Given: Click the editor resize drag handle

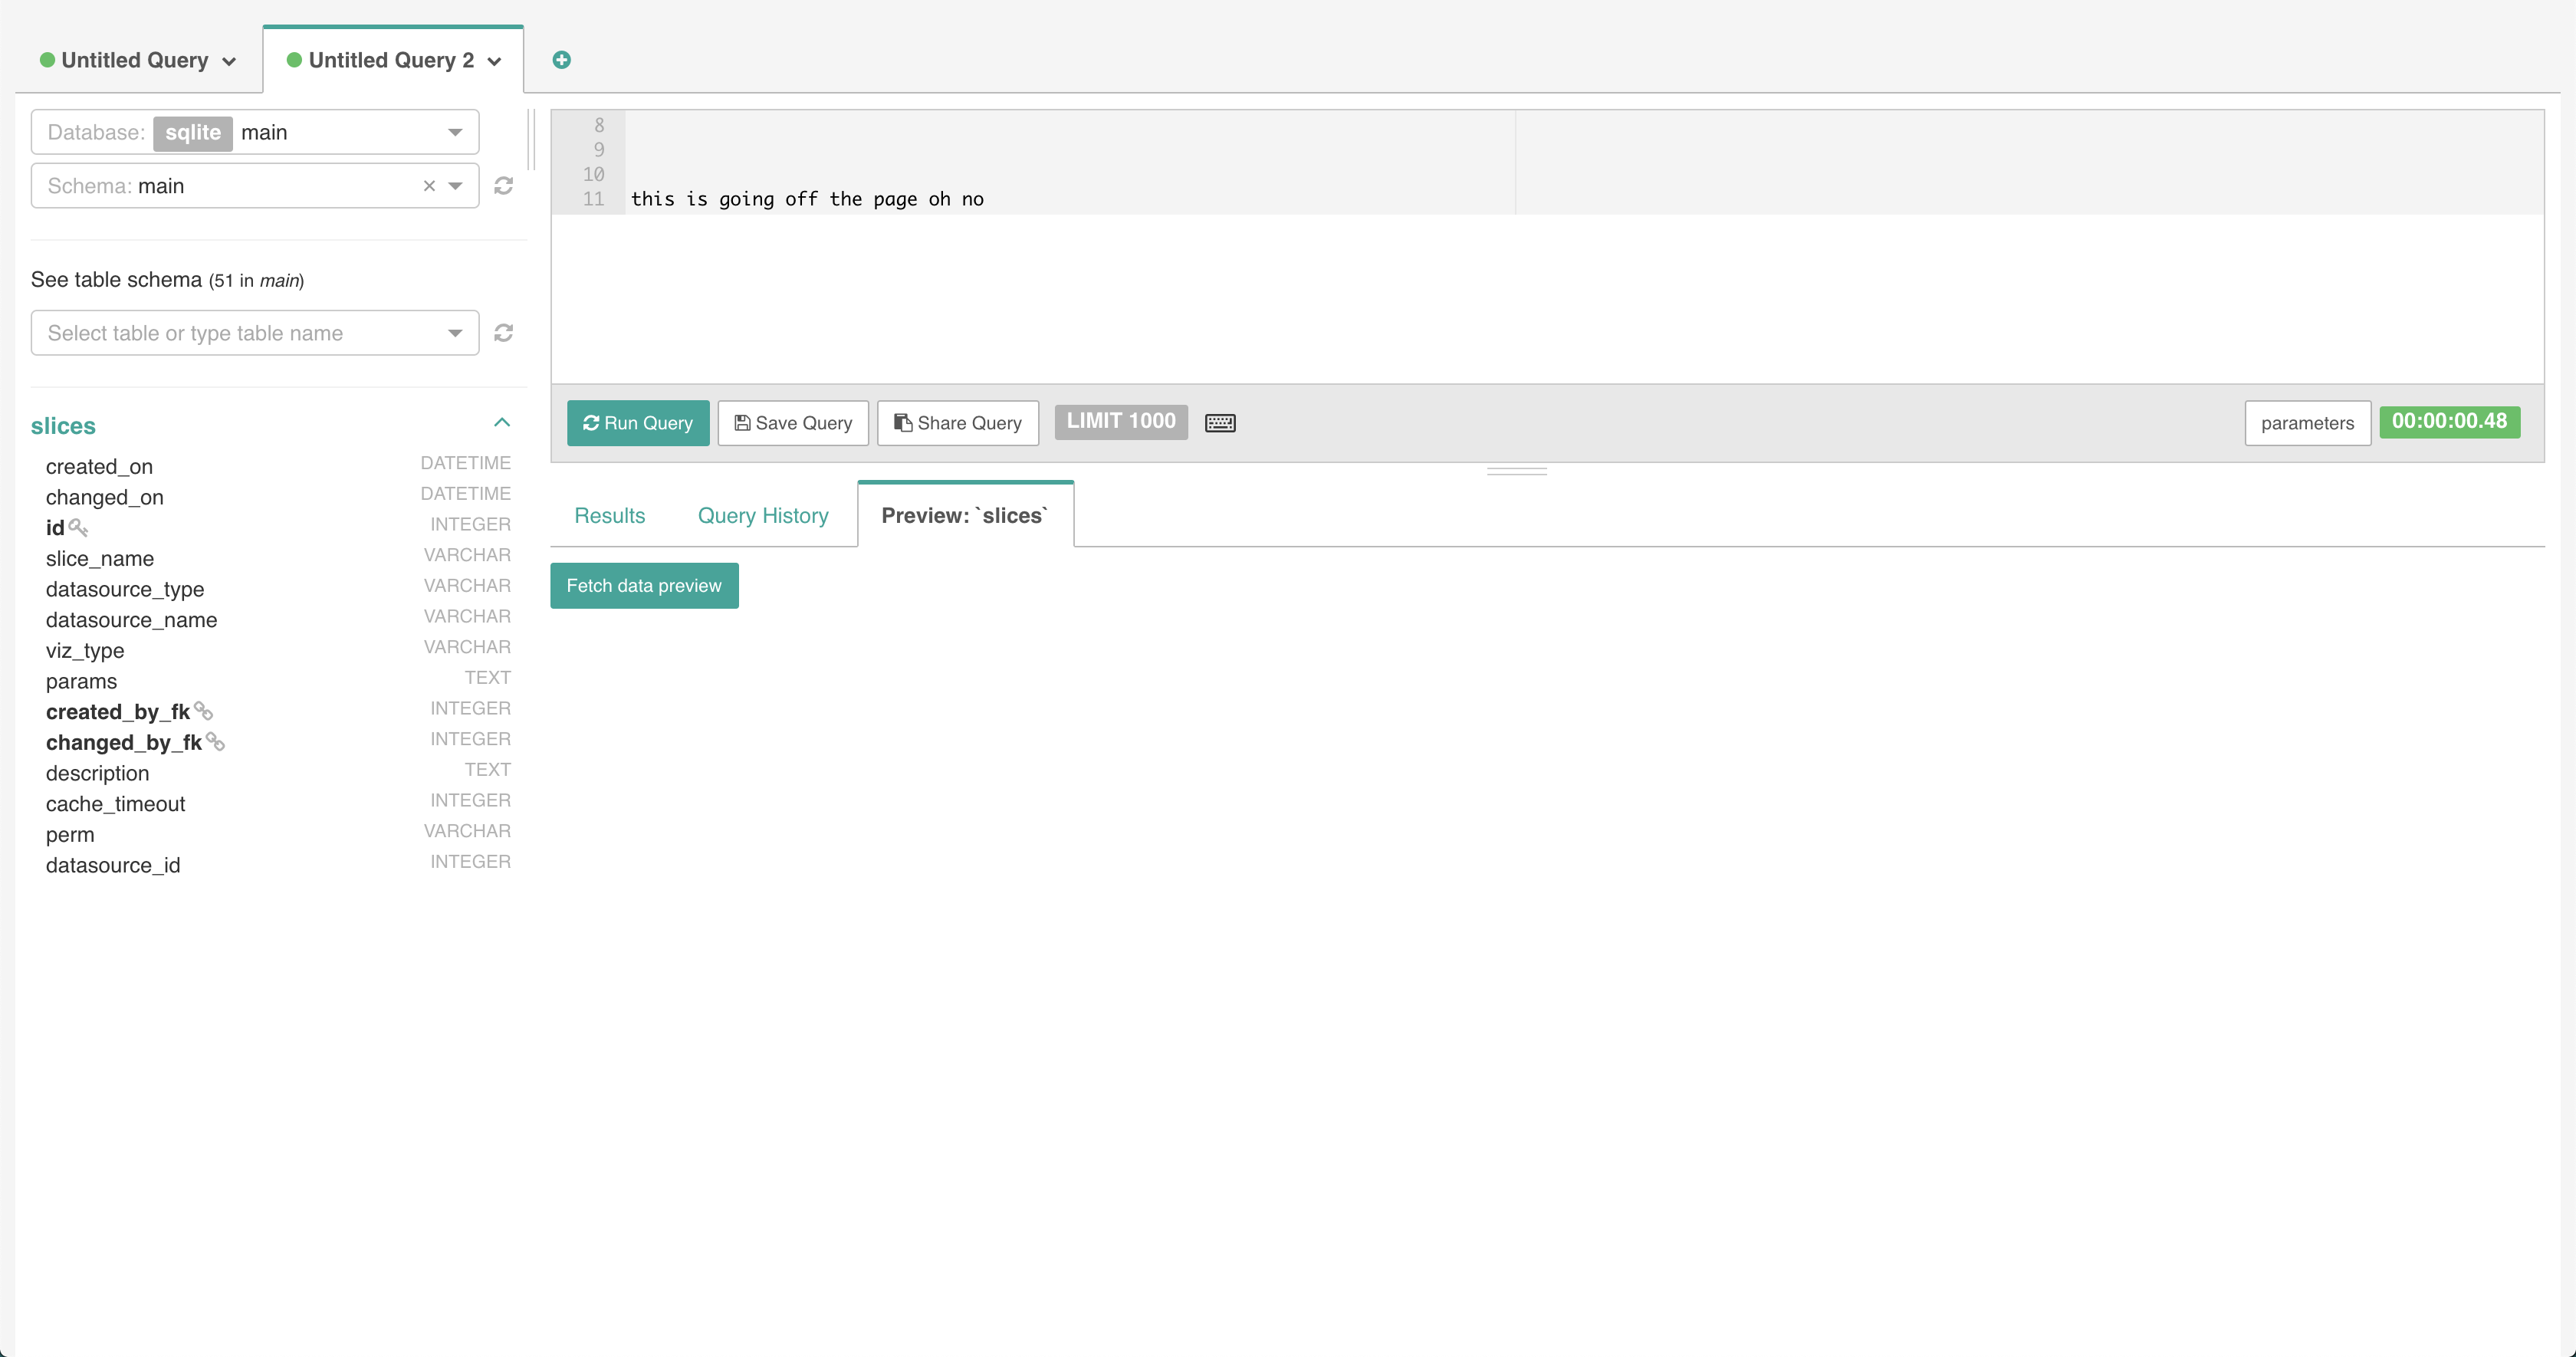Looking at the screenshot, I should tap(1516, 471).
